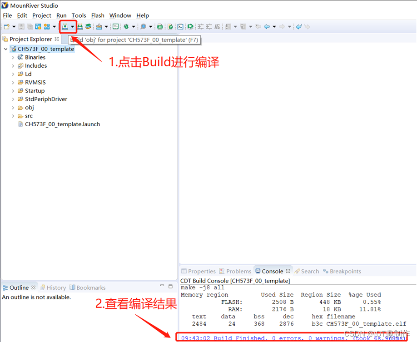Click the Last Edit Location icon
417x342 pixels.
click(x=258, y=27)
